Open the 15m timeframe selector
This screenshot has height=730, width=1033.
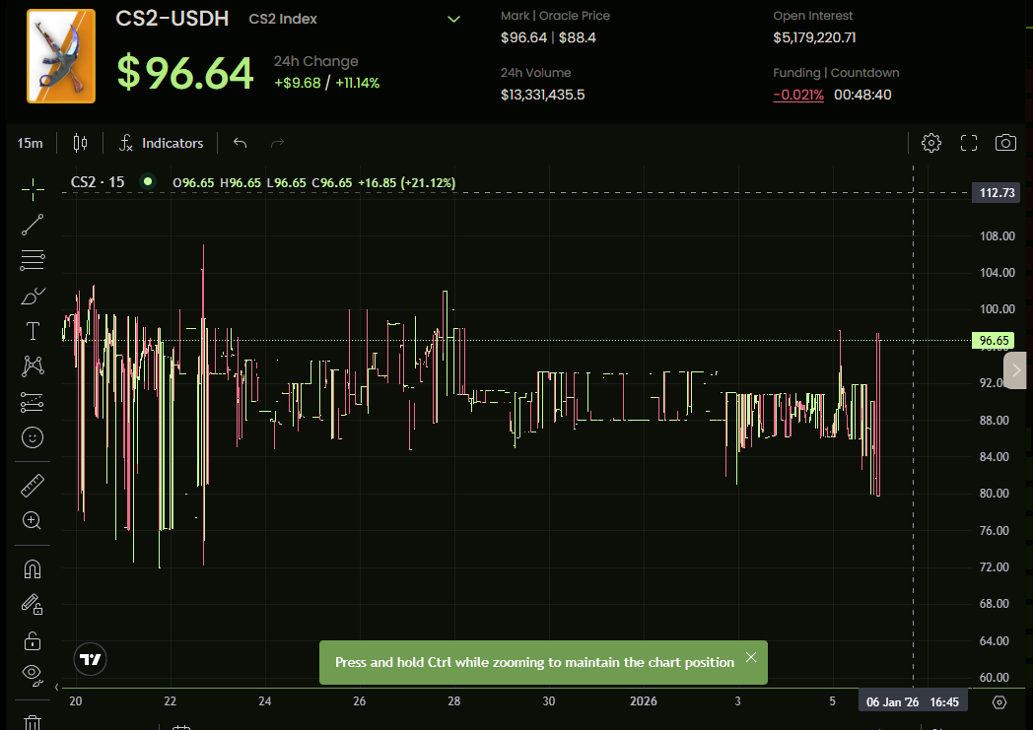[30, 143]
